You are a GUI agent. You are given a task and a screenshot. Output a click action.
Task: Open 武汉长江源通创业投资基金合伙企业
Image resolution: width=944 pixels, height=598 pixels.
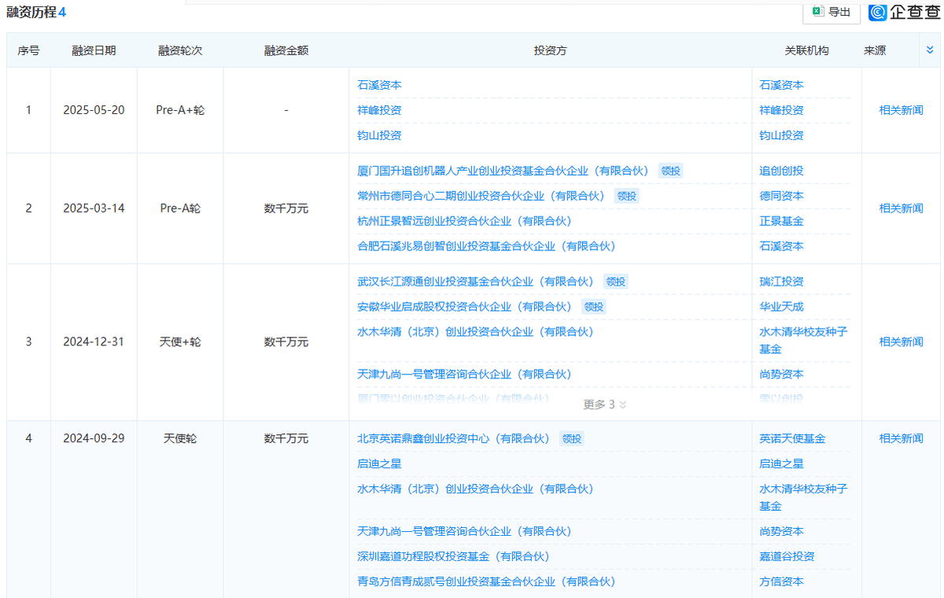[476, 281]
